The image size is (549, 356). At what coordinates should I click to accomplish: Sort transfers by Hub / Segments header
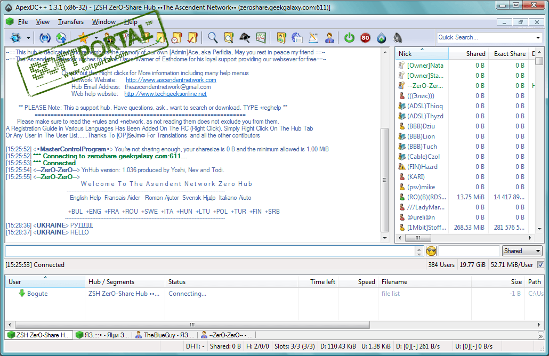125,282
